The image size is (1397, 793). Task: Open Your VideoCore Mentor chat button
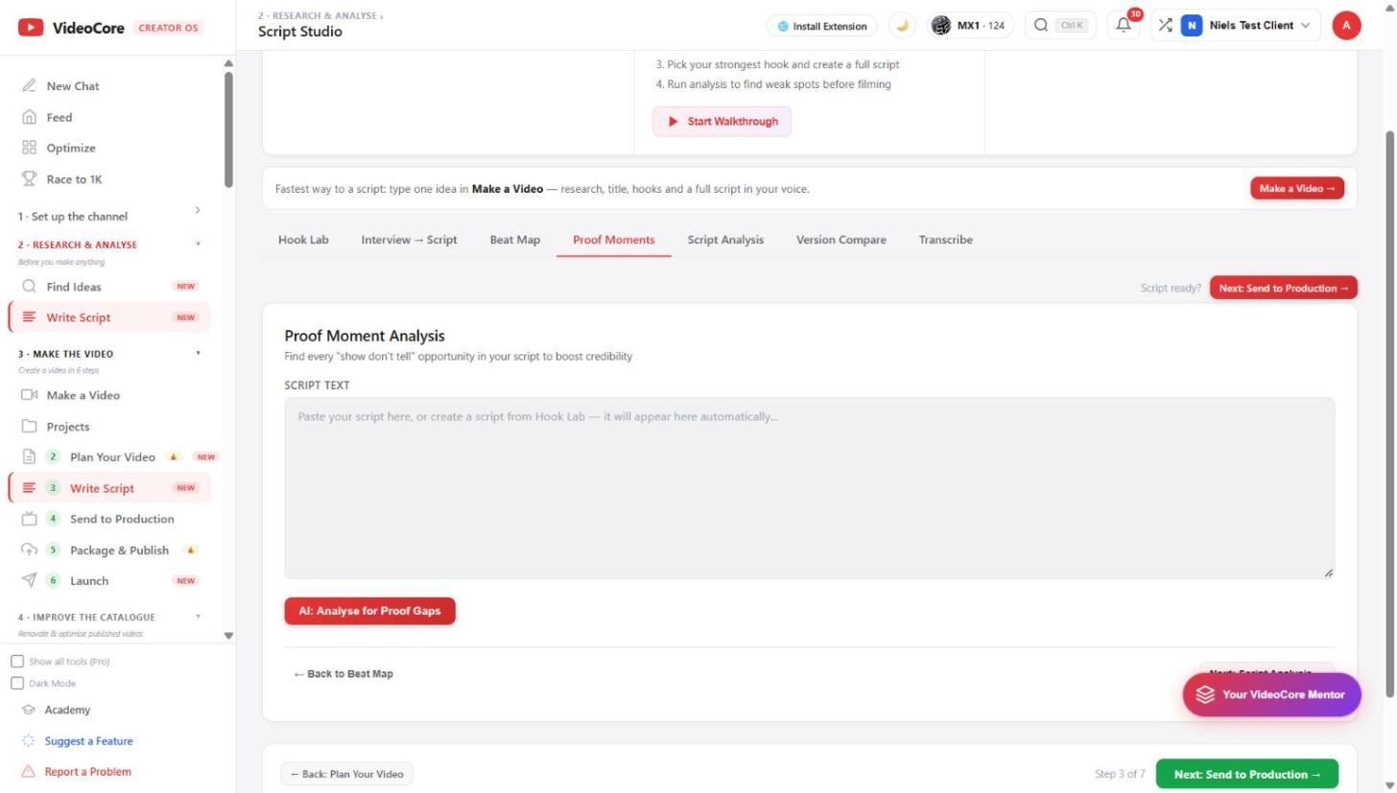(x=1271, y=695)
